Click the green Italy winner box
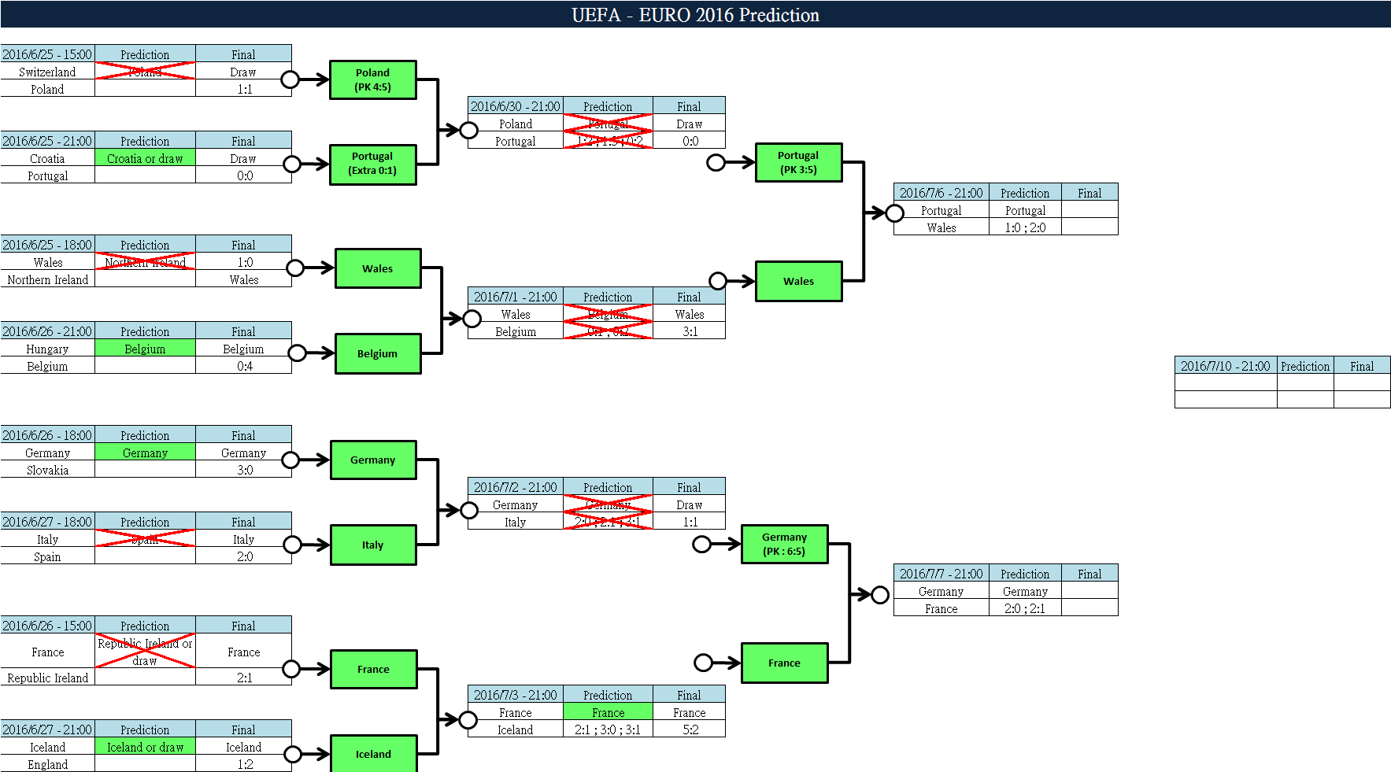Viewport: 1391px width, 772px height. 372,545
